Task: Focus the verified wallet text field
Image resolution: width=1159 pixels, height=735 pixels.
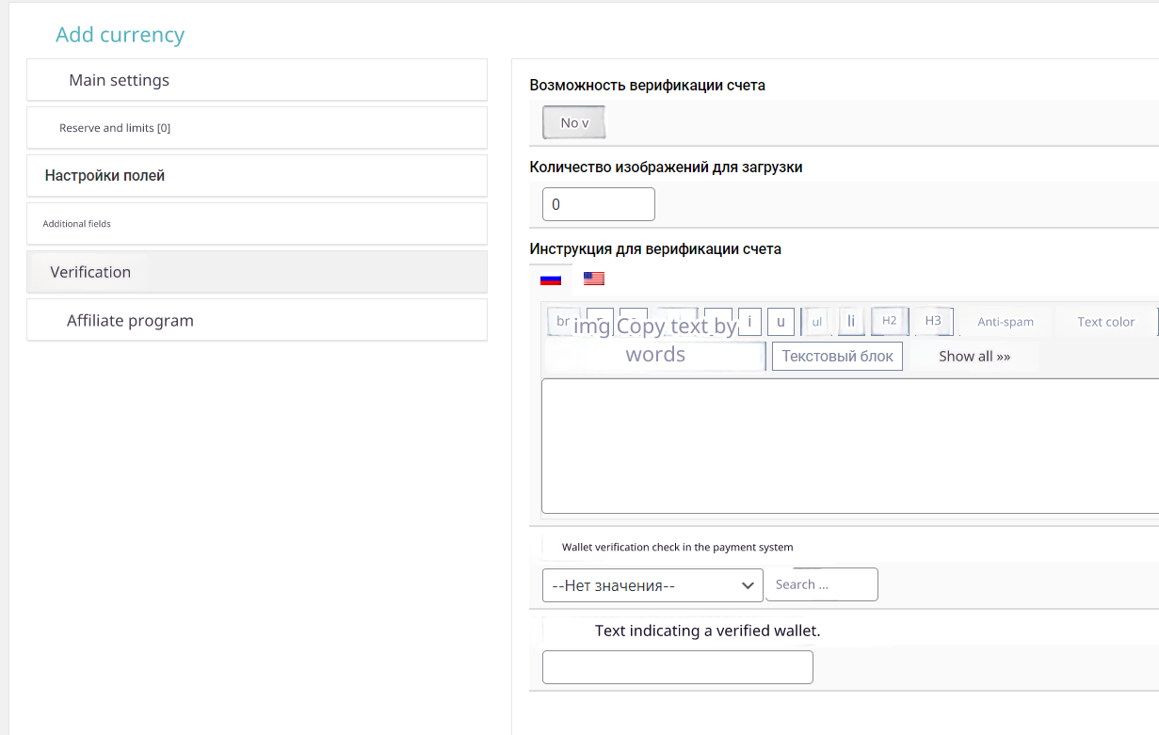Action: [x=677, y=667]
